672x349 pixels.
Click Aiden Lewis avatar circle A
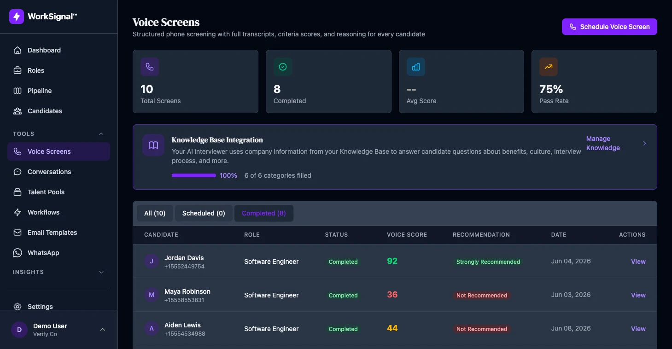152,329
